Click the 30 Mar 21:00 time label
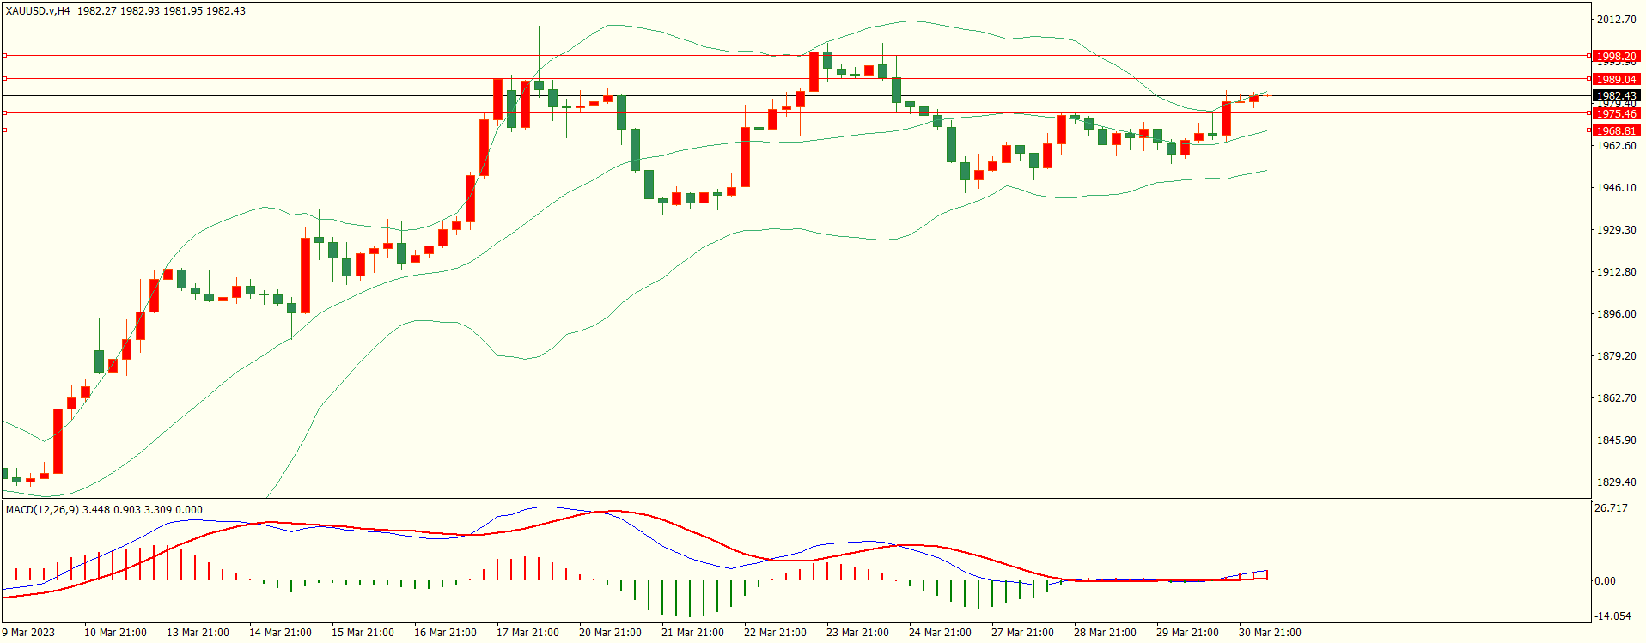 1270,633
